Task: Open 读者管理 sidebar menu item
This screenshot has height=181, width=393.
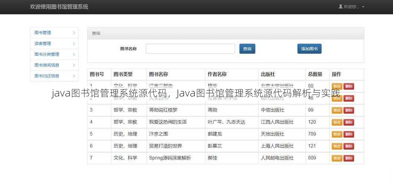Action: (54, 44)
